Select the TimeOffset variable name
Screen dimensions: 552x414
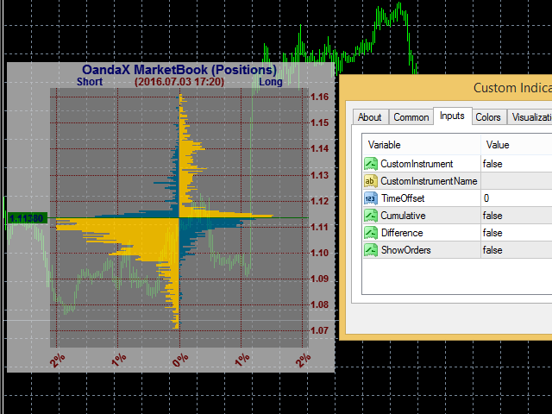[403, 198]
